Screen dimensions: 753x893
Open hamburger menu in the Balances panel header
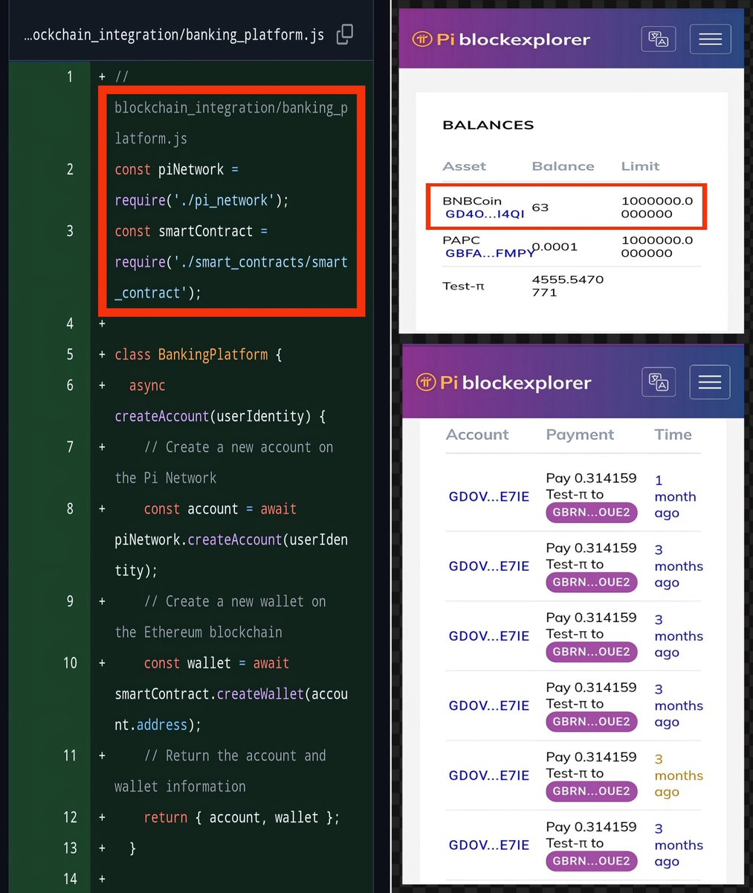point(710,39)
